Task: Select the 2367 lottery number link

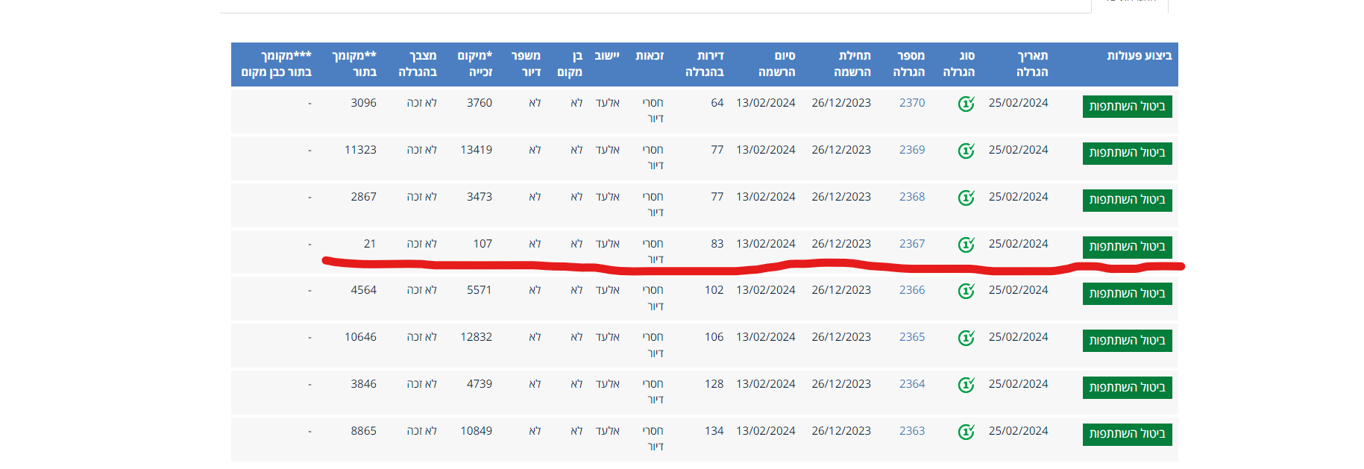Action: point(912,244)
